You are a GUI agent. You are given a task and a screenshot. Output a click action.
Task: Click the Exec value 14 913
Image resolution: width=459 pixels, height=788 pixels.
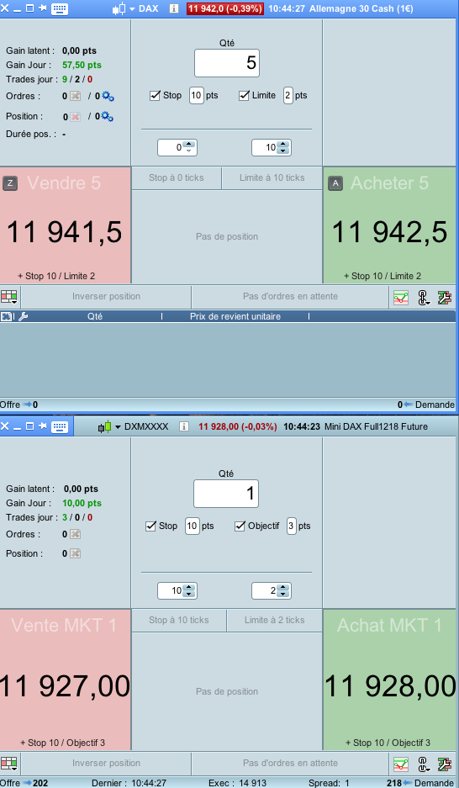coord(252,783)
